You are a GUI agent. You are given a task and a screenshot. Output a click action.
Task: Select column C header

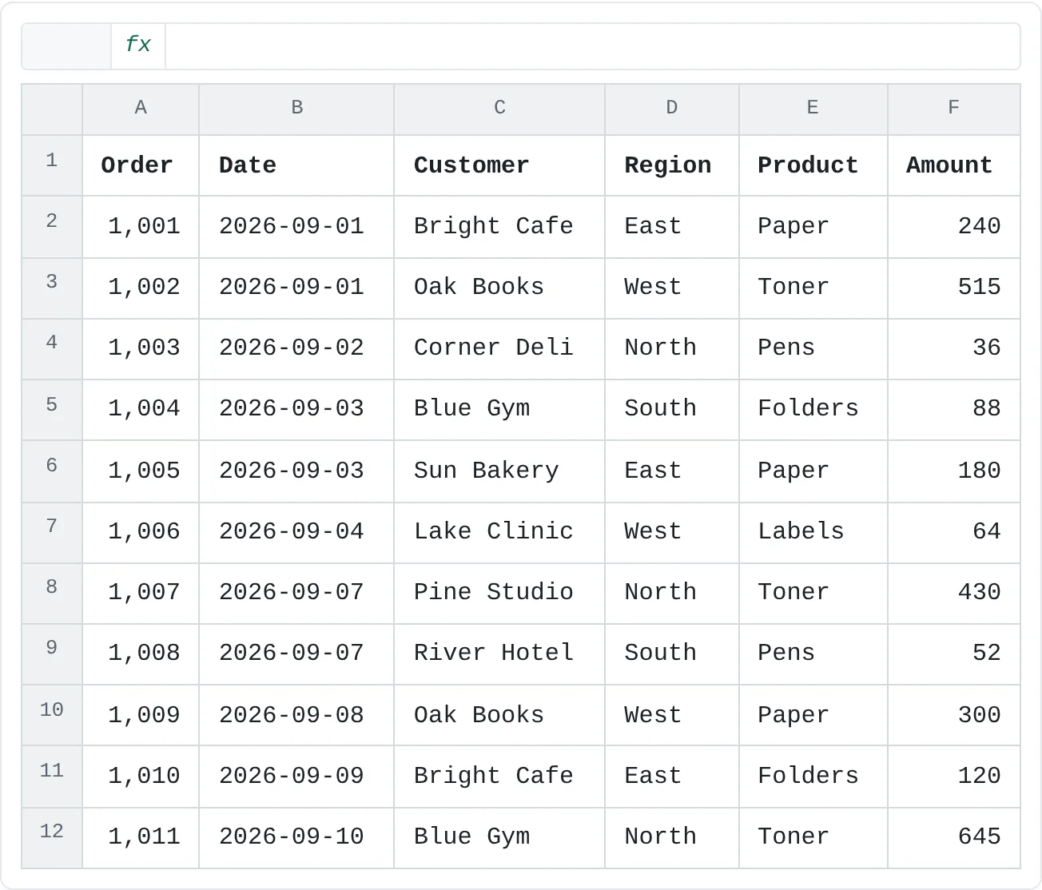click(x=499, y=109)
